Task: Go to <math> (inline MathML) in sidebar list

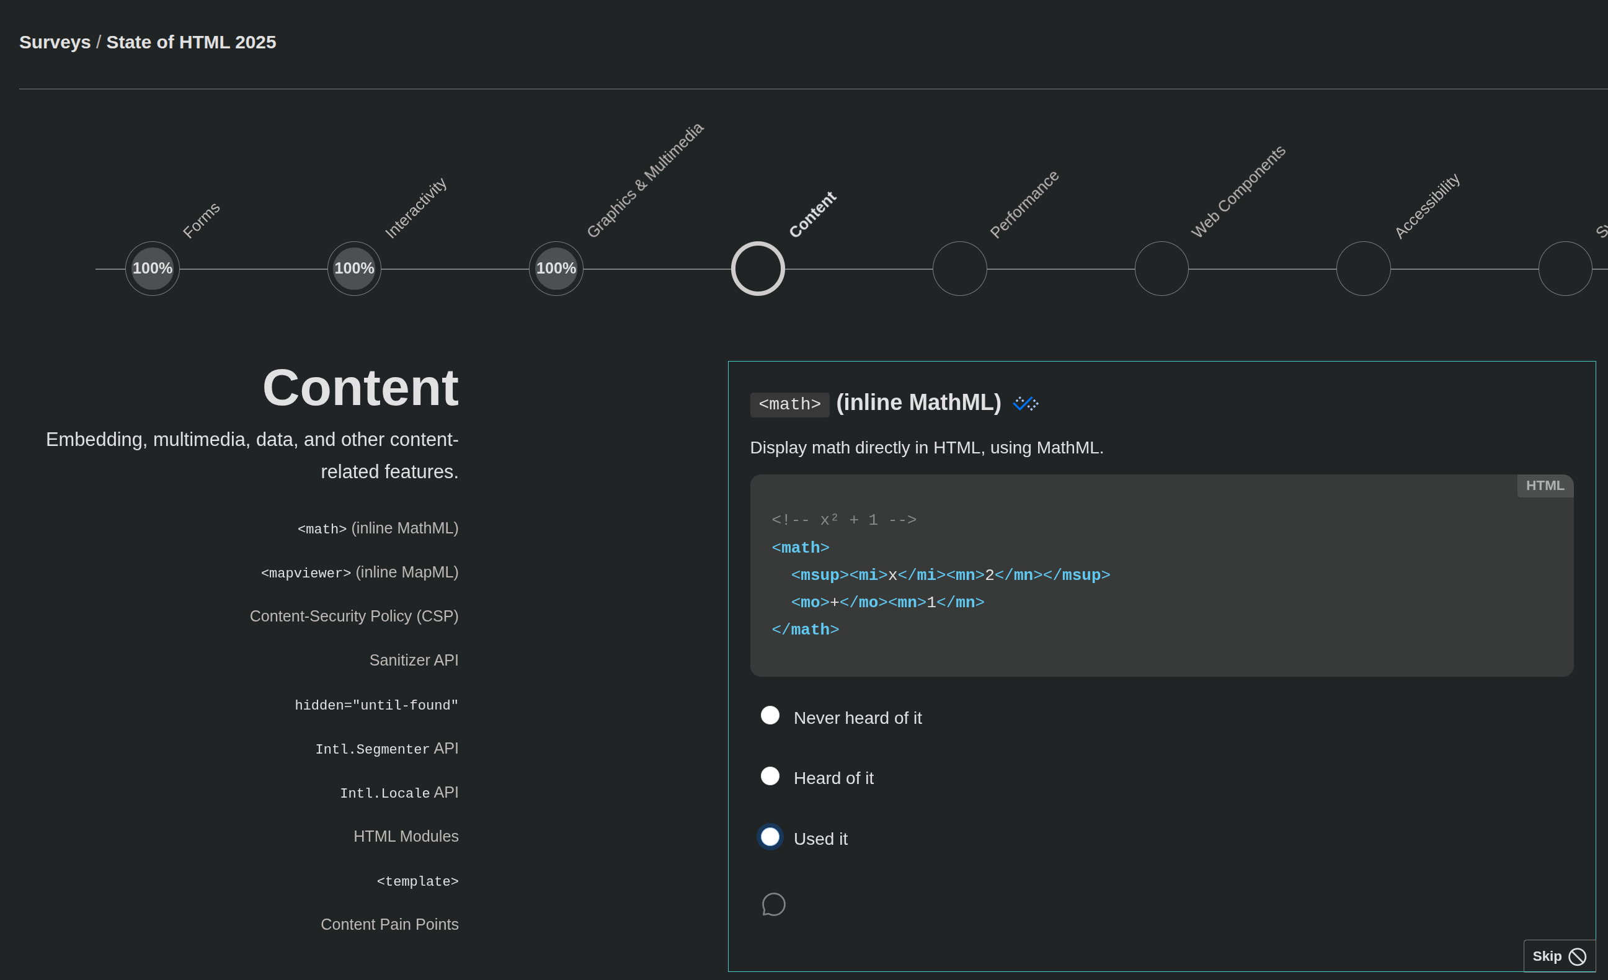Action: (x=378, y=528)
